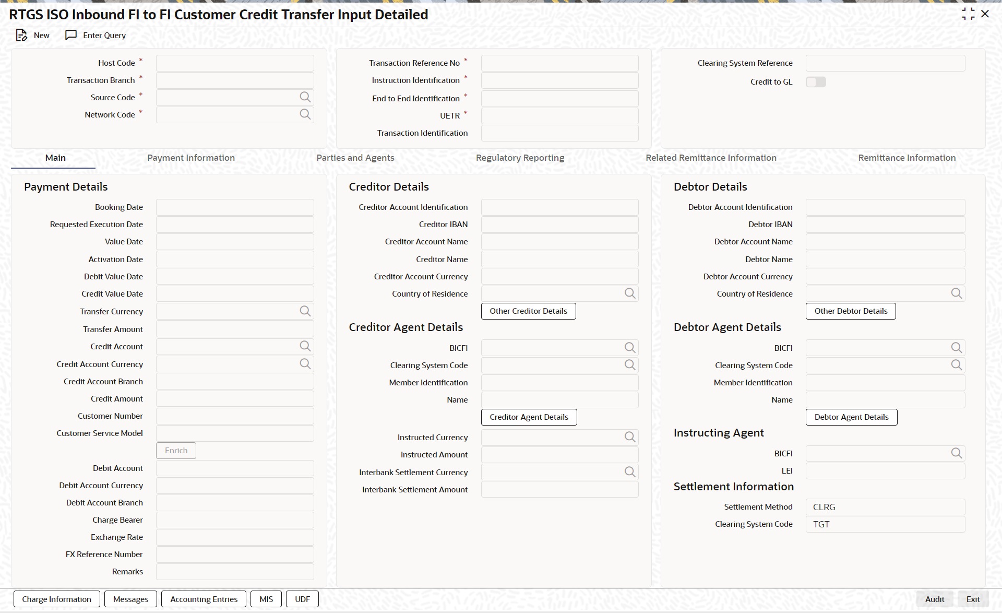Click the Instructed Amount field
This screenshot has width=1002, height=613.
click(559, 455)
